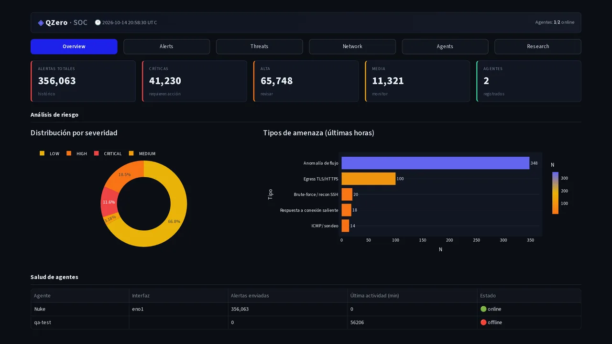The image size is (612, 344).
Task: Select the Agents tab
Action: point(445,46)
